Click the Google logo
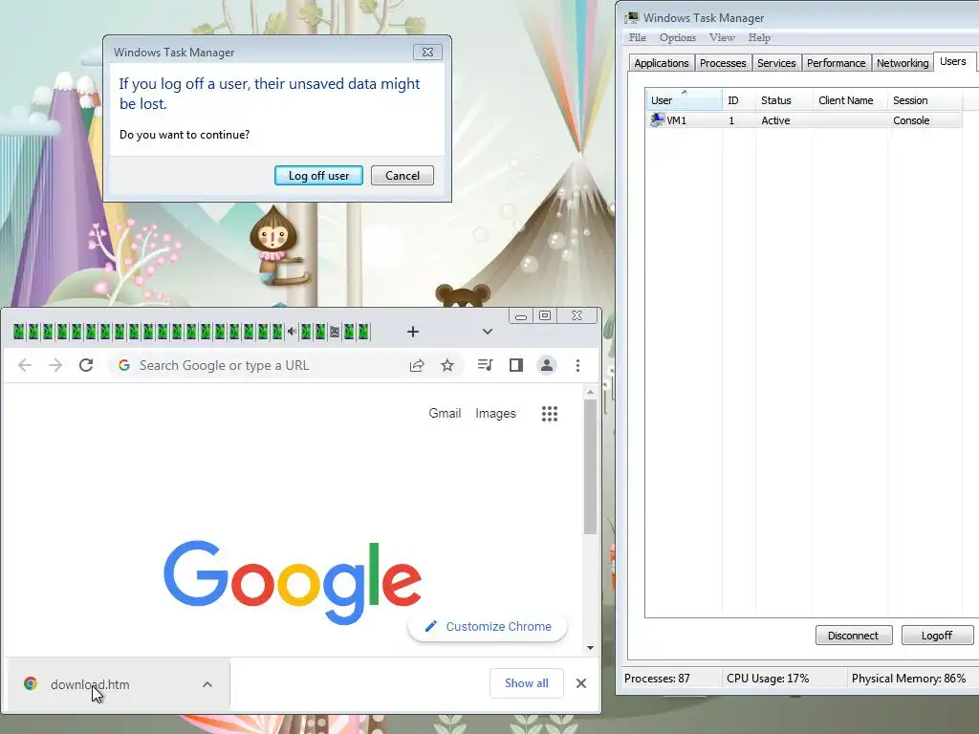 [293, 582]
